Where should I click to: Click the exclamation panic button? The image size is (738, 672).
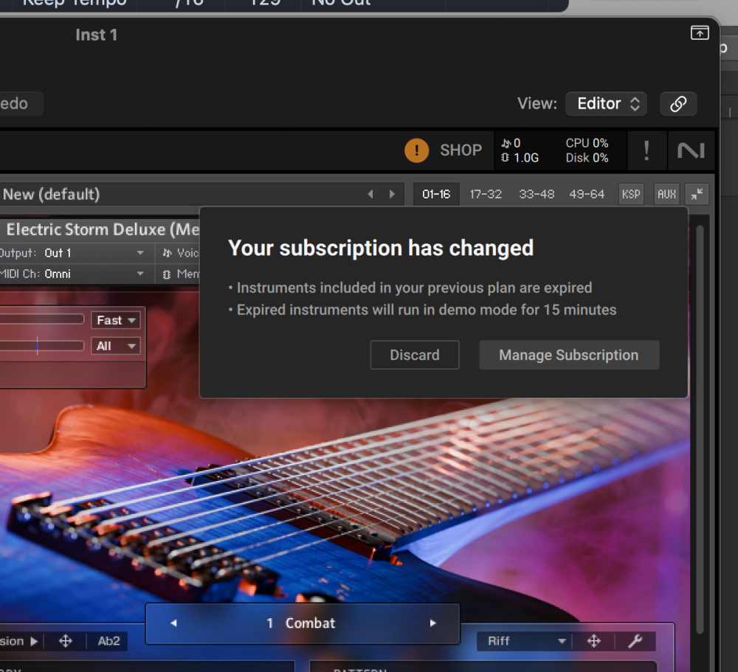(x=646, y=150)
